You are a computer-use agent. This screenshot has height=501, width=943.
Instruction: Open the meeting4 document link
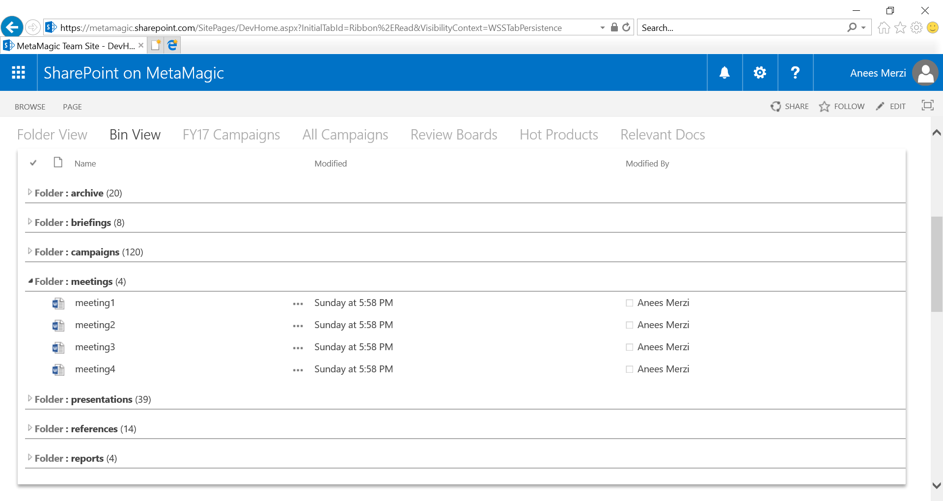pos(95,369)
